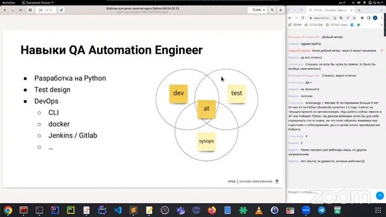Open the browser profile avatar

(x=375, y=18)
